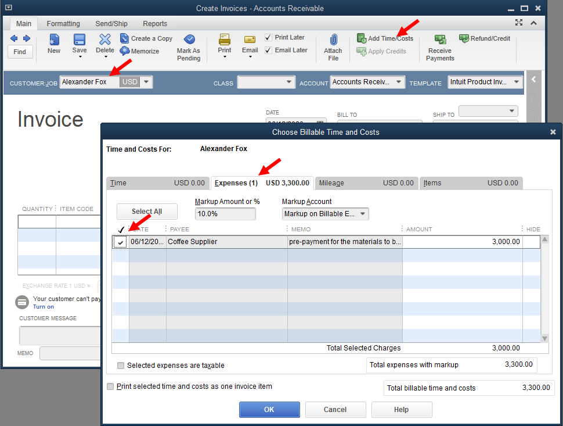Viewport: 563px width, 426px height.
Task: Select the Coffee Supplier payee cell
Action: coord(227,242)
